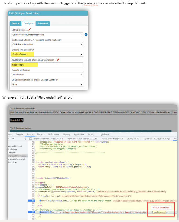Image resolution: width=179 pixels, height=222 pixels.
Task: Click the blue edit icon beside Lookup Source dropdown
Action: [x=86, y=35]
